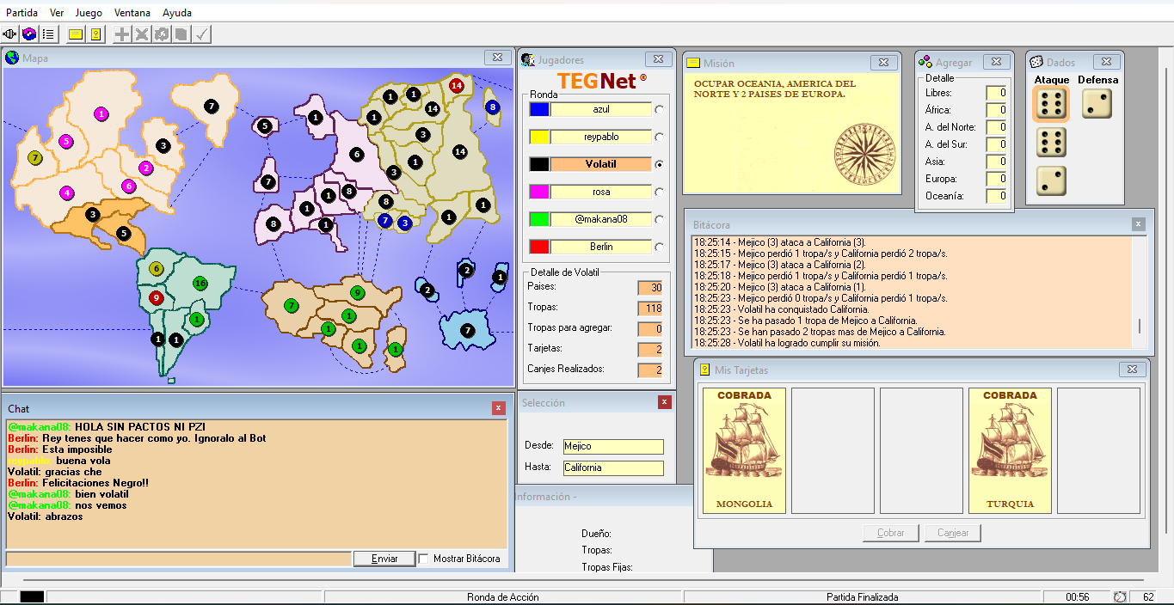This screenshot has height=605, width=1174.
Task: Click the pink and blue refresh arrows icon
Action: coord(29,34)
